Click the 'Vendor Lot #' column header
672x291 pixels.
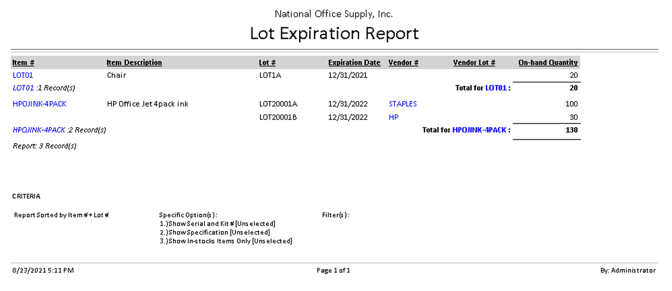(474, 62)
